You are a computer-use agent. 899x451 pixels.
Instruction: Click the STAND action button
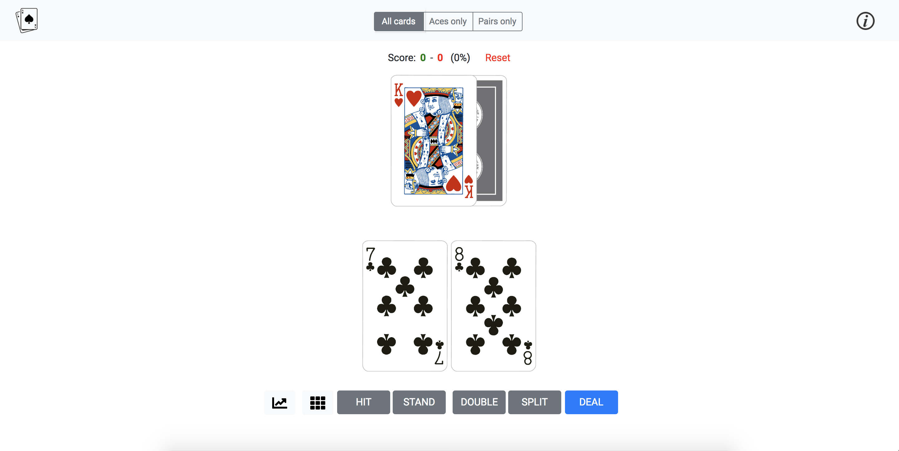tap(418, 402)
